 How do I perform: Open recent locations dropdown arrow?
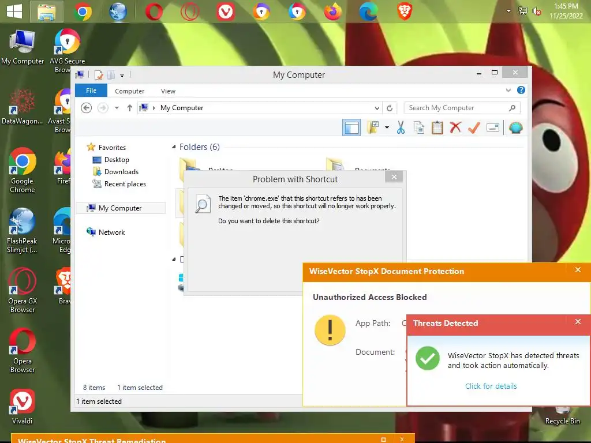(x=117, y=108)
